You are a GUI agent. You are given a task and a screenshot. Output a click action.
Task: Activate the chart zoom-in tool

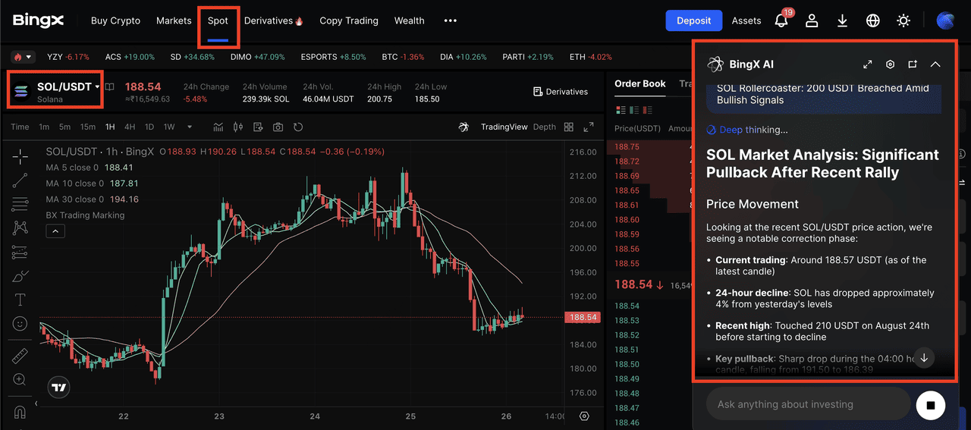(x=20, y=379)
